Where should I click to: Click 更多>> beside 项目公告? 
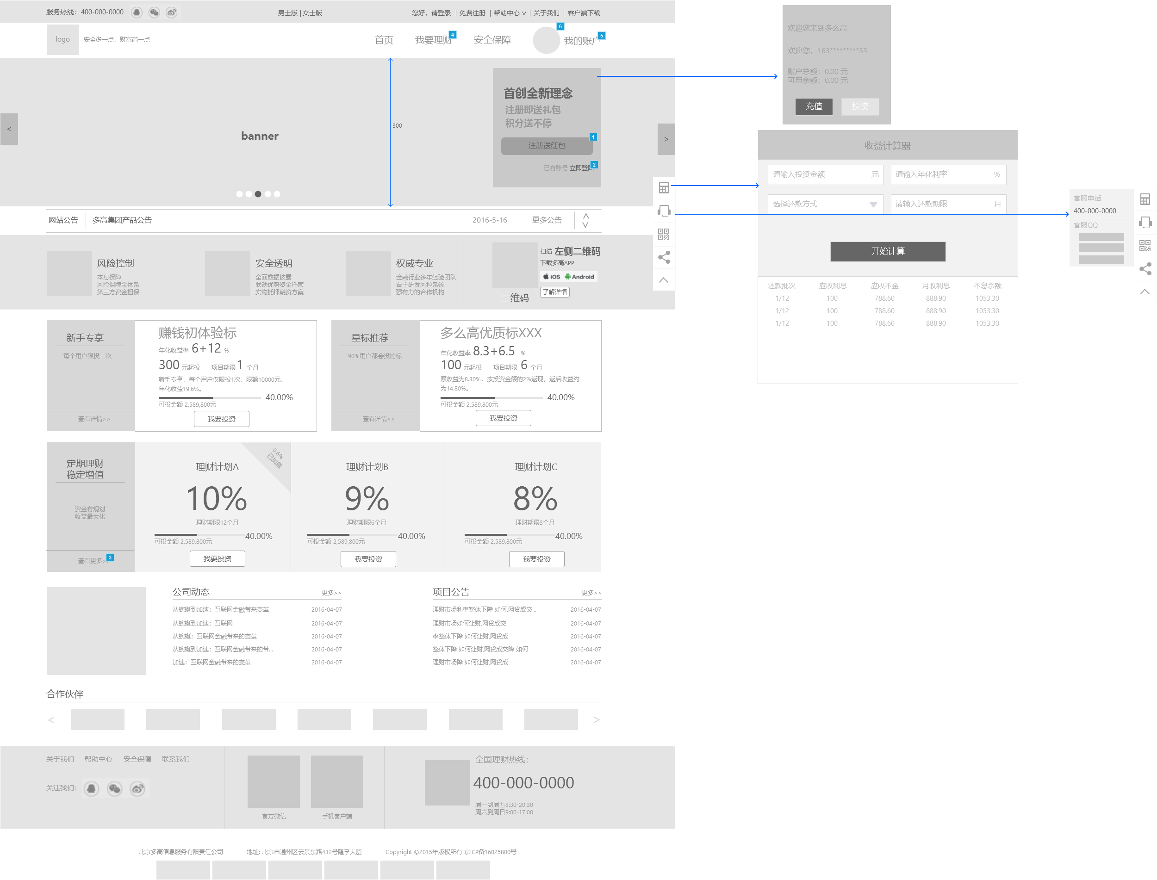[x=591, y=593]
